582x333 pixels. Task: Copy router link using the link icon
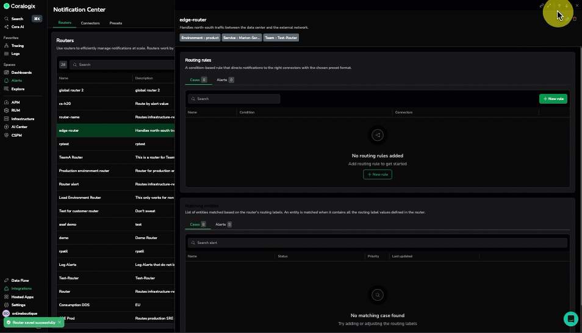tap(542, 5)
